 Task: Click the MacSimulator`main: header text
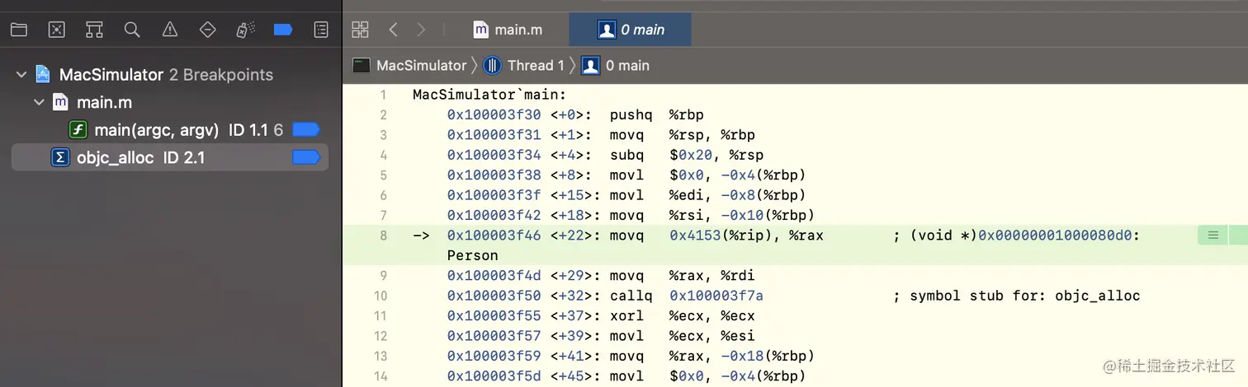[489, 95]
